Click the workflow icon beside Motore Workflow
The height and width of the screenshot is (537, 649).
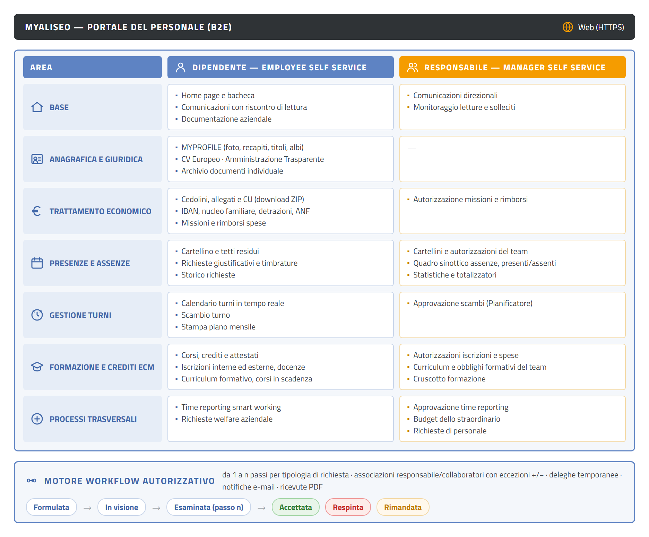32,481
